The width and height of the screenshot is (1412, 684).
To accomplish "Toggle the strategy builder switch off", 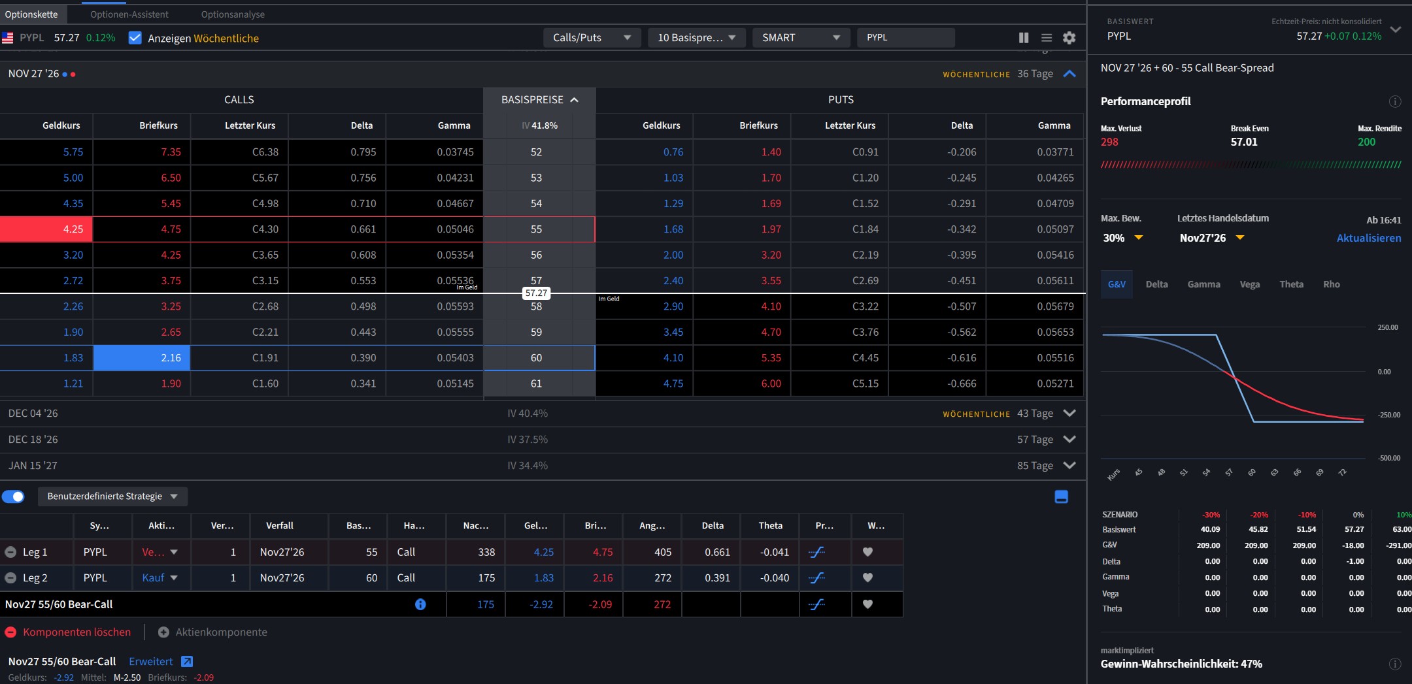I will (x=13, y=497).
